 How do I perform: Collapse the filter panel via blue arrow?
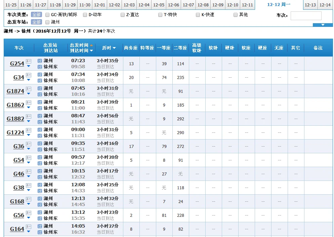coord(322,25)
